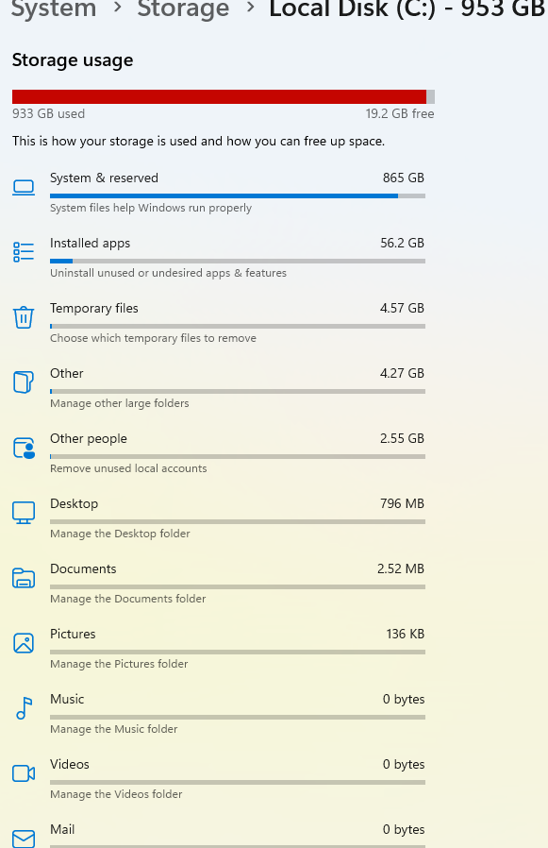This screenshot has width=548, height=848.
Task: Select the Pictures image icon
Action: pyautogui.click(x=24, y=643)
